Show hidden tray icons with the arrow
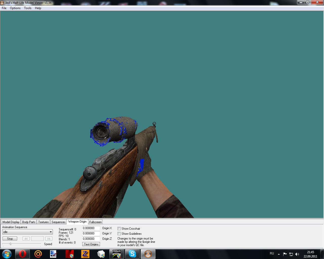Viewport: 324px width, 259px height. point(279,254)
